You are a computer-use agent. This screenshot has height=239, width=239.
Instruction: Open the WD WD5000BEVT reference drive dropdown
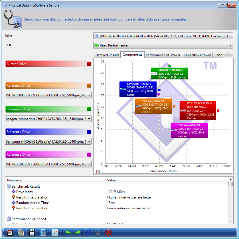click(x=48, y=95)
